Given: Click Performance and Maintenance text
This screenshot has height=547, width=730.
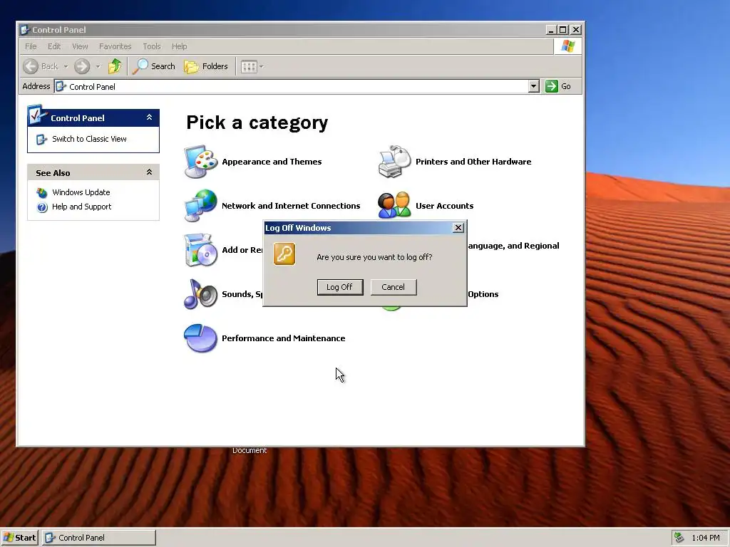Looking at the screenshot, I should 284,338.
